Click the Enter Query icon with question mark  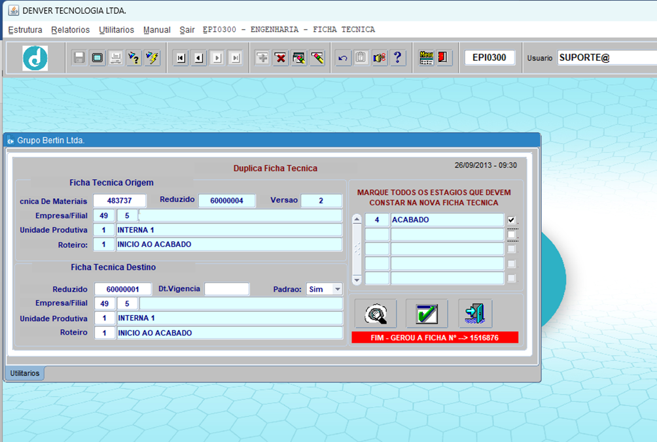(x=133, y=58)
